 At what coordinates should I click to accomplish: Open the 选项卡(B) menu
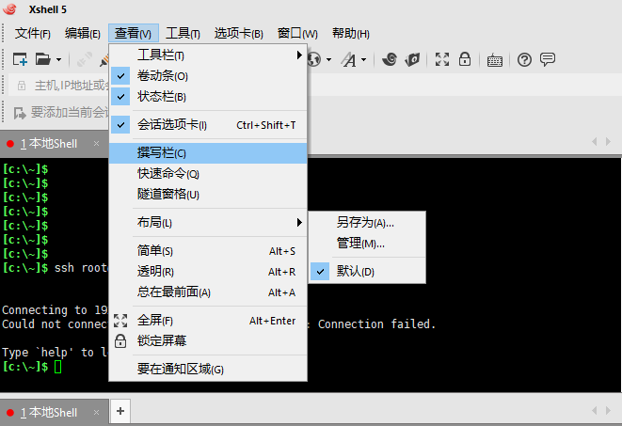(x=239, y=33)
